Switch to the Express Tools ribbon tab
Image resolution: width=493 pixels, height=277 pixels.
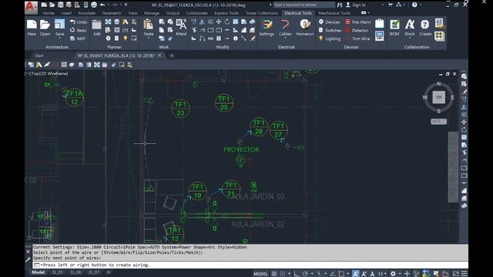(226, 13)
